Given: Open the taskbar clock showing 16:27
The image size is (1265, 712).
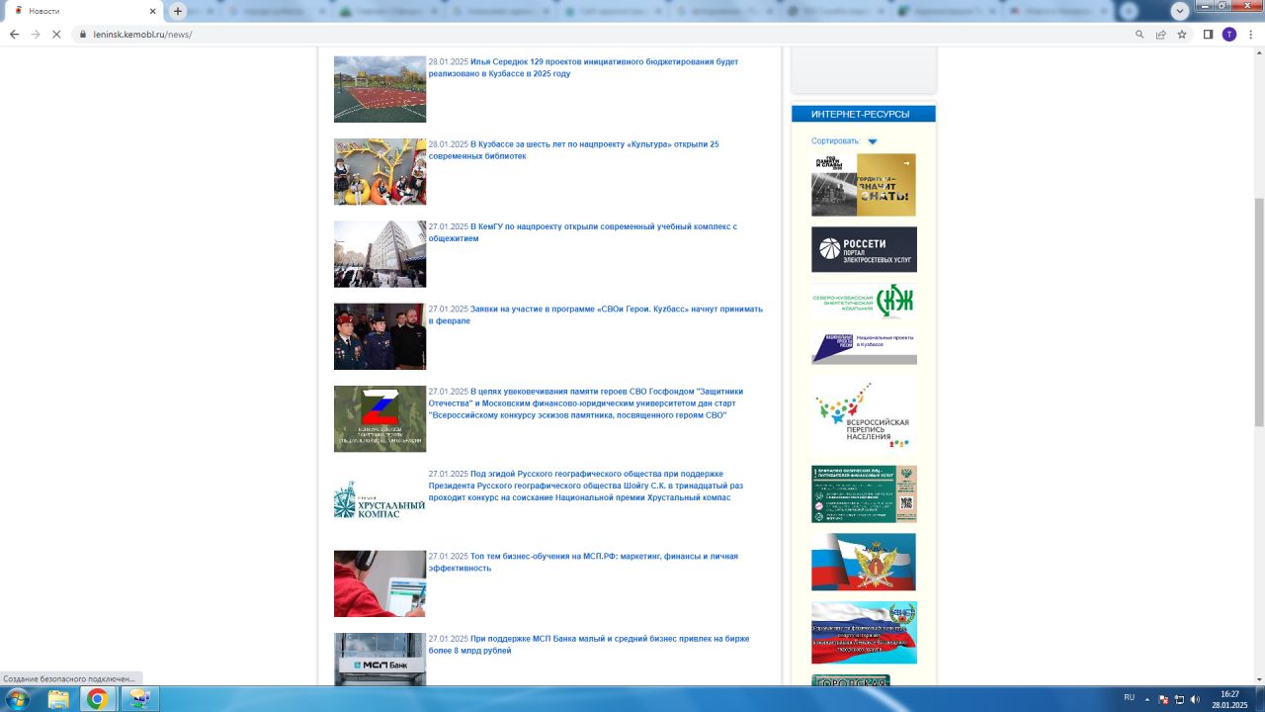Looking at the screenshot, I should point(1229,699).
